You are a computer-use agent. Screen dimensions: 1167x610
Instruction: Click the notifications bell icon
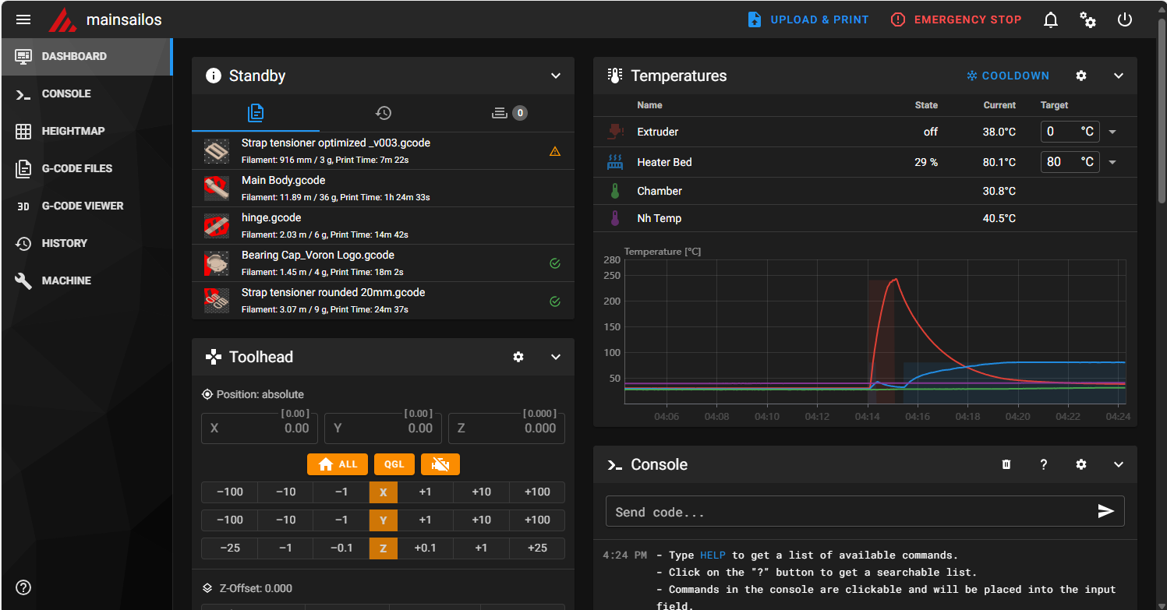coord(1051,20)
